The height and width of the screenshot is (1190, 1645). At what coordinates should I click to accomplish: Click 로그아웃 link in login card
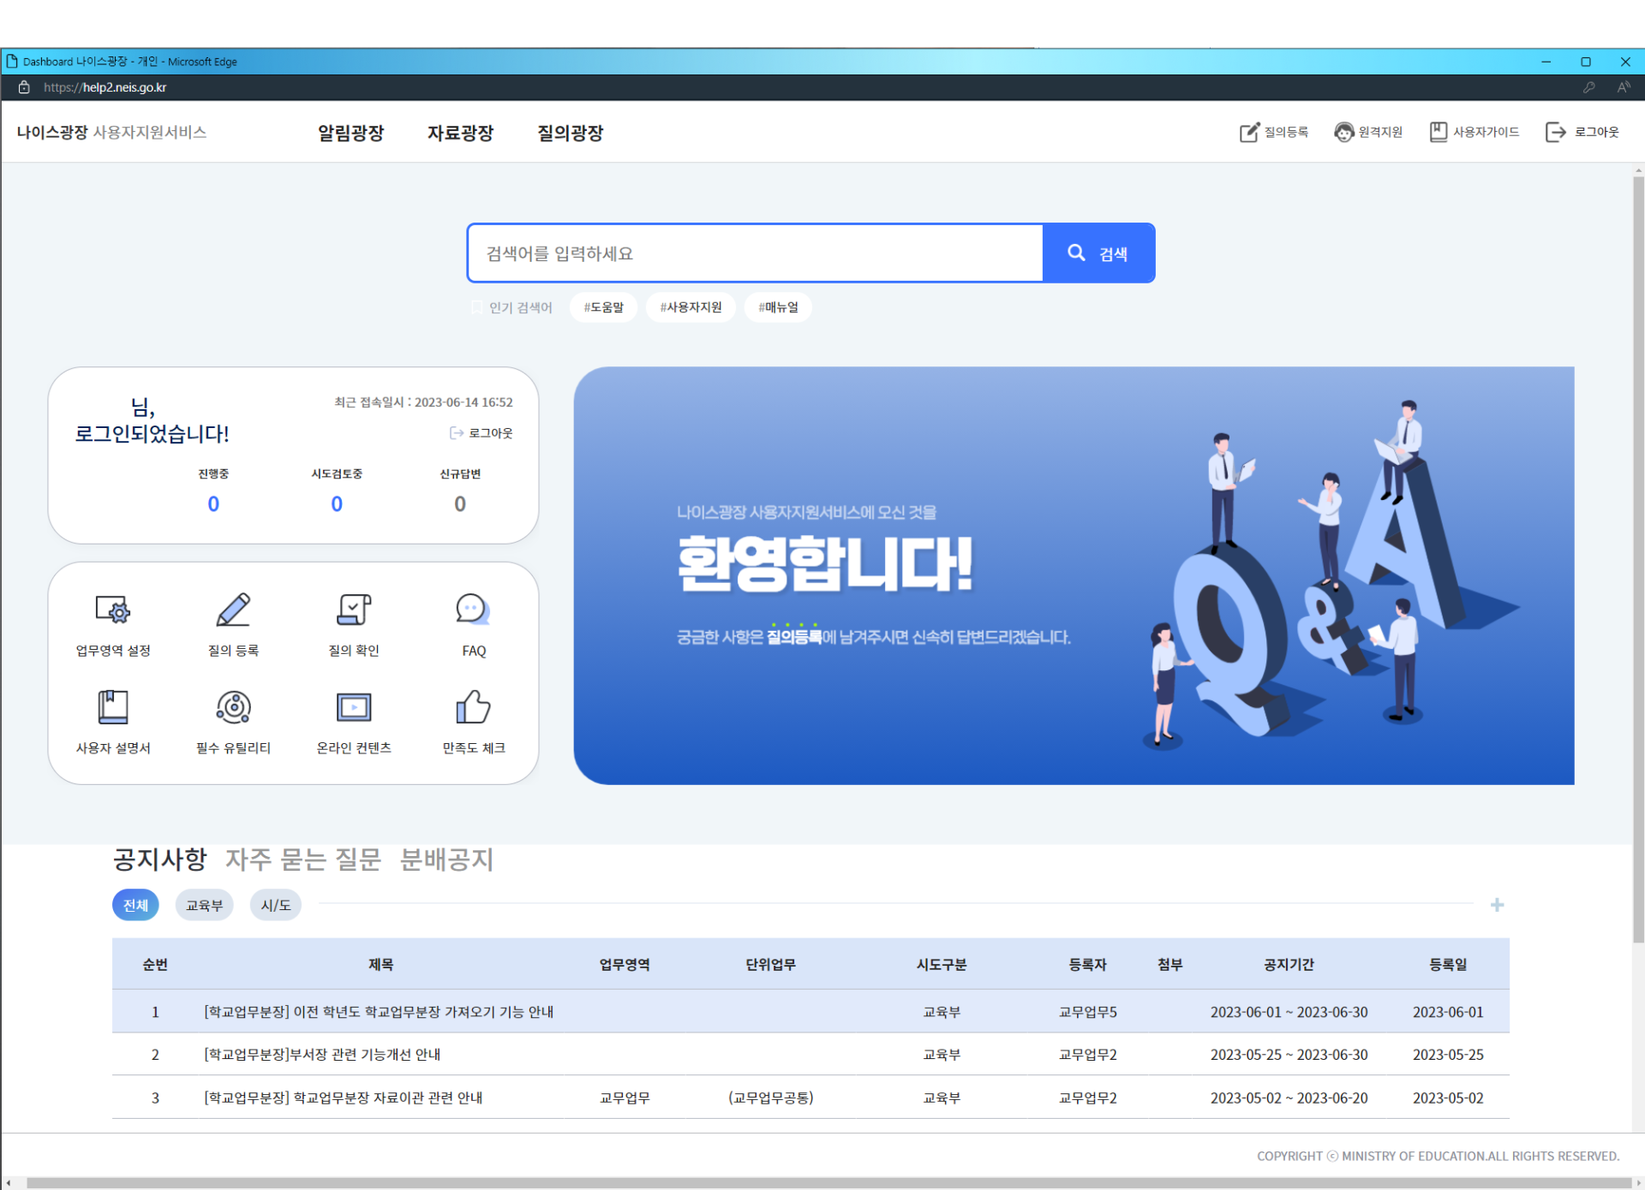(481, 433)
